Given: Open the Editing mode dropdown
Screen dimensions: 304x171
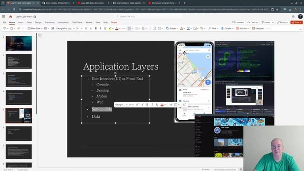Looking at the screenshot, I should pos(283,22).
